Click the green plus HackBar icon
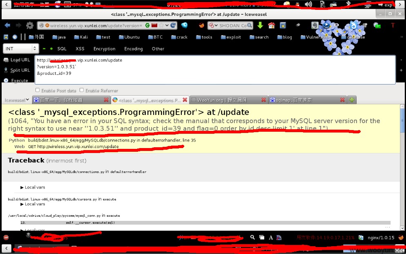Viewport: 406px width, 254px height. pyautogui.click(x=51, y=49)
